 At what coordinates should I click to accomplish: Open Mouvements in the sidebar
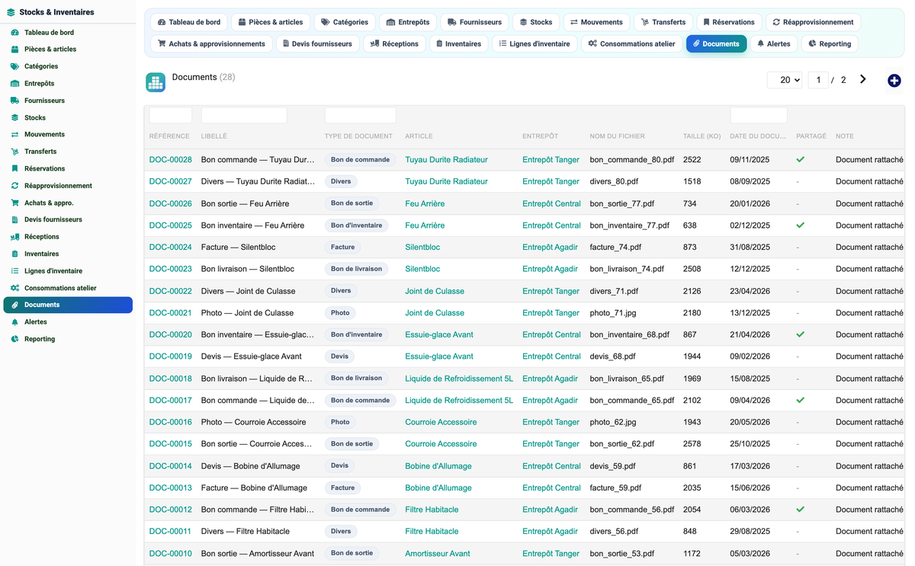pos(44,134)
